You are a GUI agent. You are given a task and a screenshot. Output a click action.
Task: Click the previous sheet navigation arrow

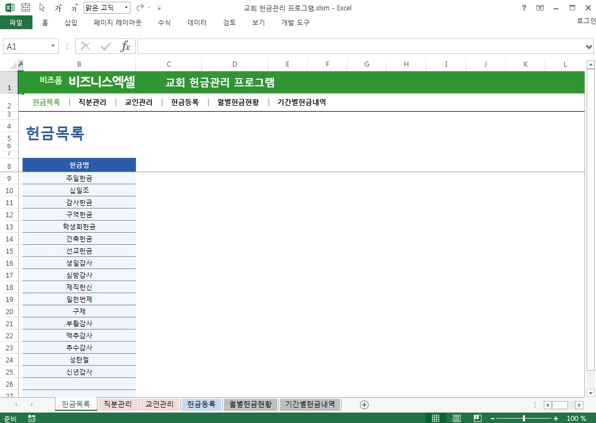click(16, 405)
